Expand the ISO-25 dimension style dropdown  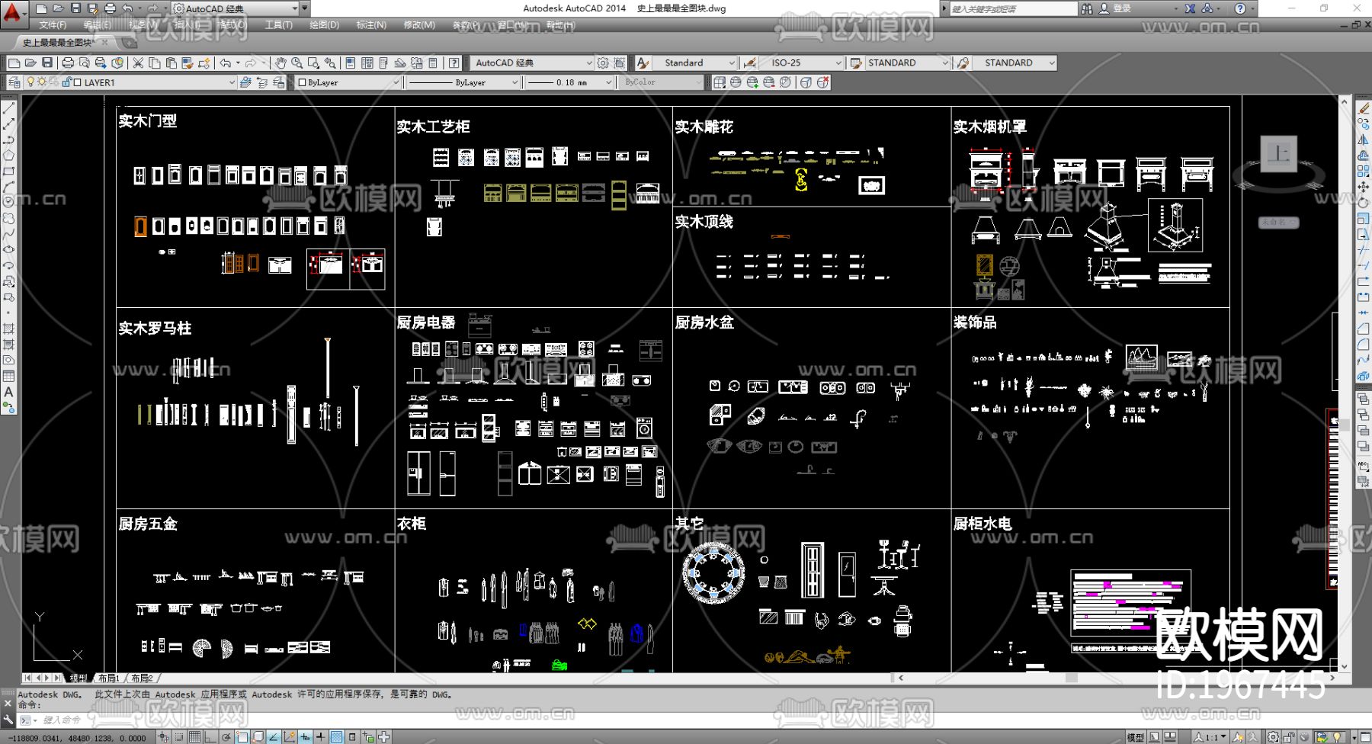[x=838, y=63]
